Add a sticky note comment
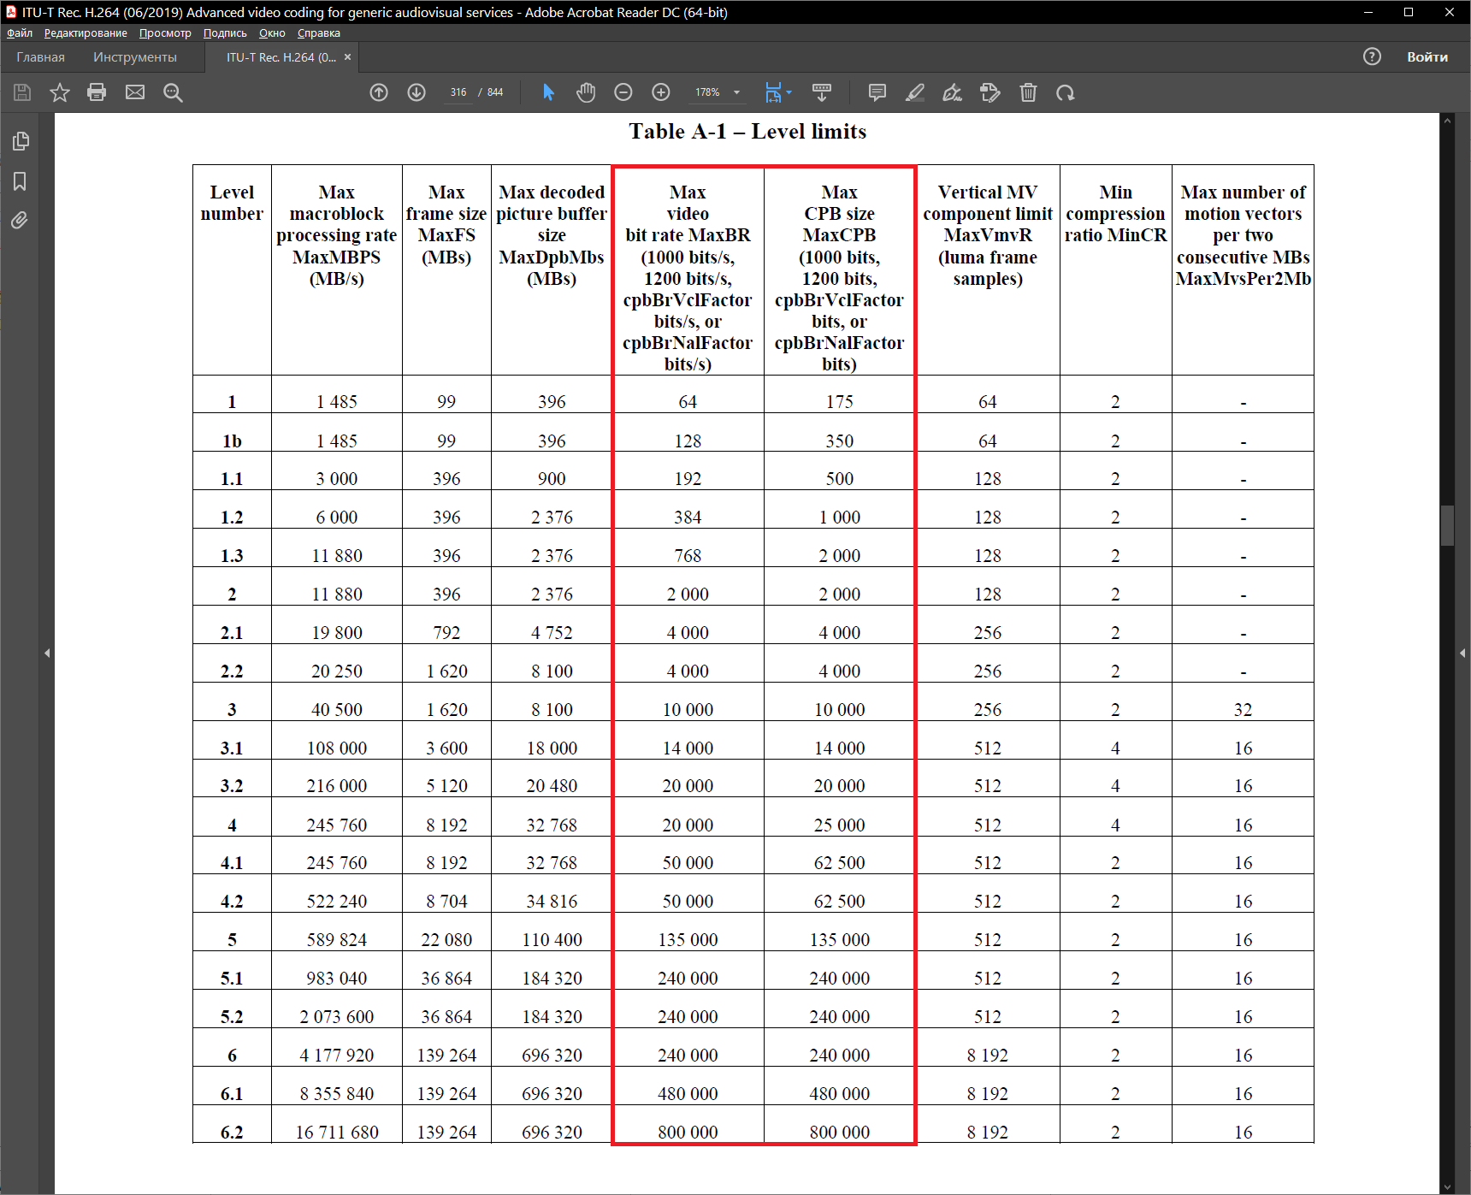 click(x=877, y=92)
